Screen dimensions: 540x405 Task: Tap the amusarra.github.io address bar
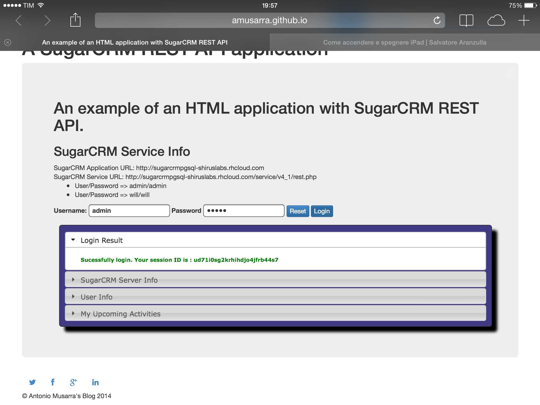coord(270,20)
